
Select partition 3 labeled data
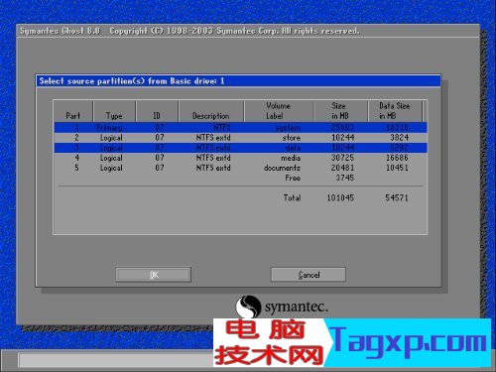241,148
